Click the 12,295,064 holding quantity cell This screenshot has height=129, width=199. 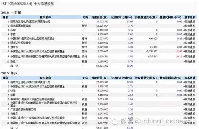[x=98, y=26]
